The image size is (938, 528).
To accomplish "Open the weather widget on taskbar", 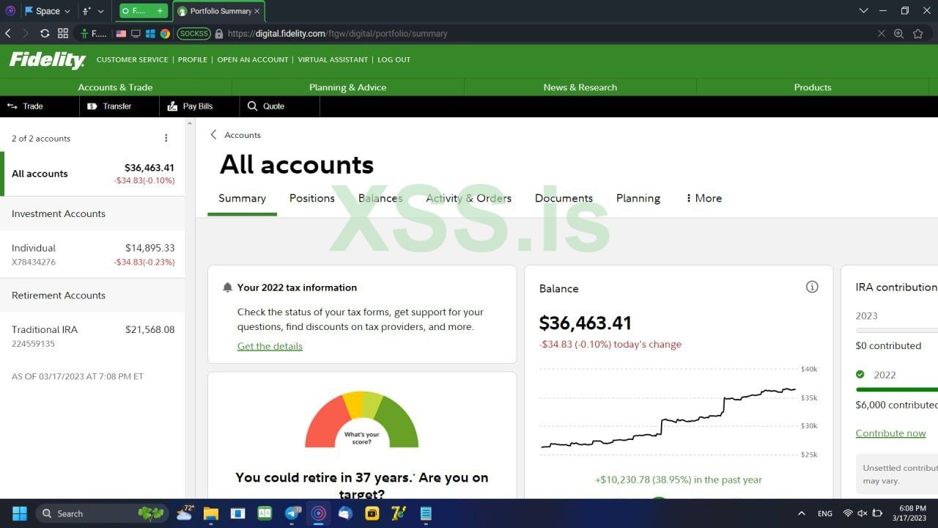I will 185,513.
